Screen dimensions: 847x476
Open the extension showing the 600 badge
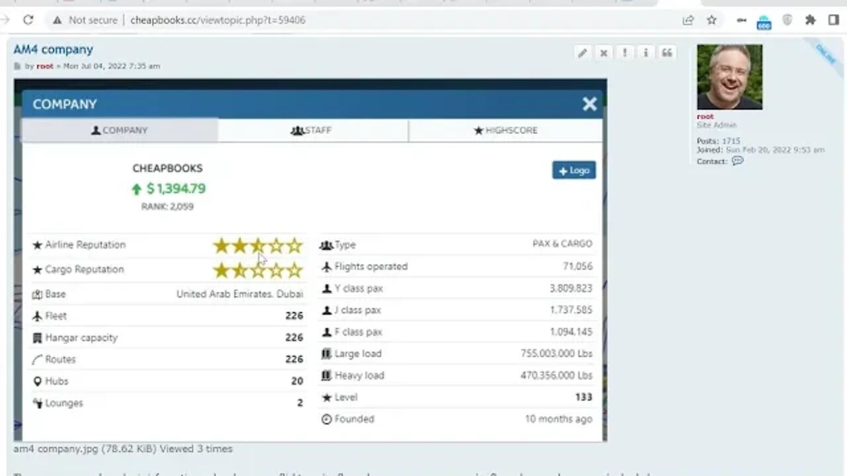[764, 21]
